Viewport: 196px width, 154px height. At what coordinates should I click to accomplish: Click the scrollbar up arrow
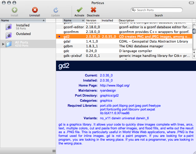194,52
